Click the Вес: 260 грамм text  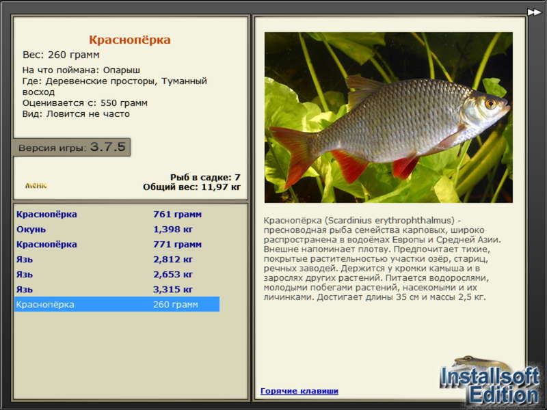(x=61, y=55)
